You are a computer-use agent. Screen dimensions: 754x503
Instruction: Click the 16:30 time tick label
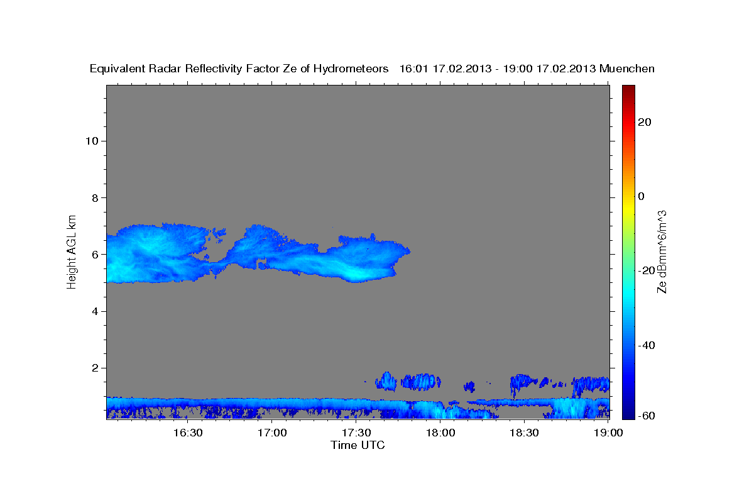coord(188,433)
